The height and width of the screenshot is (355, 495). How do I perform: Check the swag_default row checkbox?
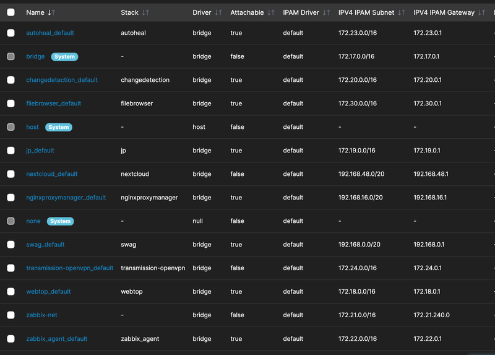tap(11, 245)
